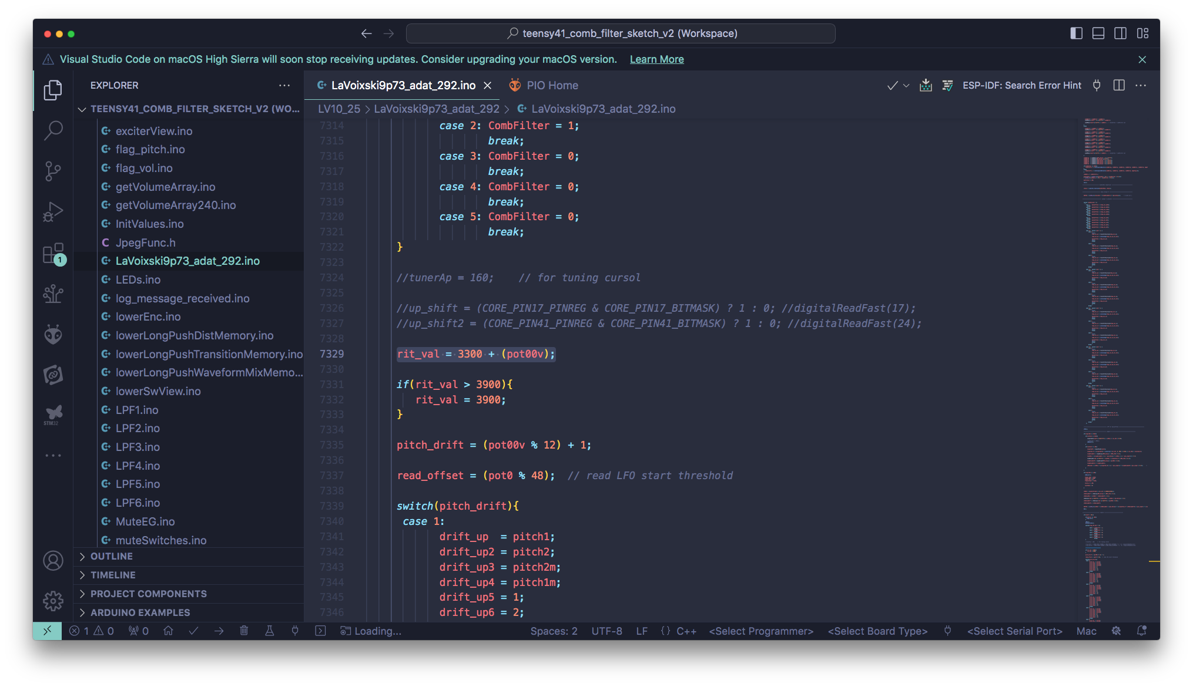Open PlatformIO alien head icon in sidebar
Image resolution: width=1193 pixels, height=687 pixels.
tap(53, 335)
